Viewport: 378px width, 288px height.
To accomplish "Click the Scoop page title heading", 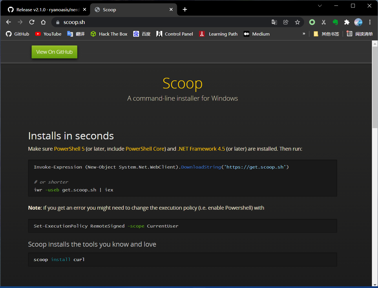I will (x=182, y=83).
